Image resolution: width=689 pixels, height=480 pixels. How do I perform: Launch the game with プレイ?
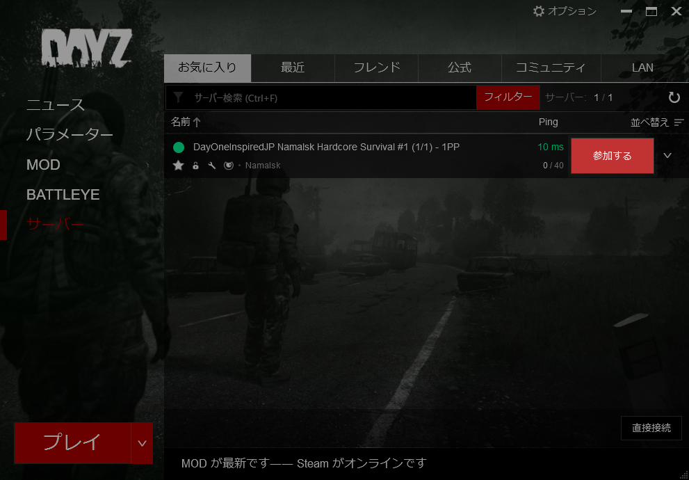click(72, 443)
